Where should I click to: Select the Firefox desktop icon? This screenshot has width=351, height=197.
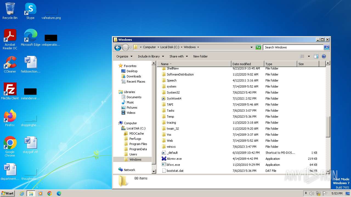(x=10, y=118)
